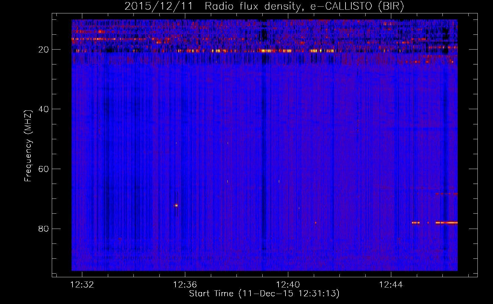493x304 pixels.
Task: Click the 60 MHz frequency tick label
Action: 44,169
